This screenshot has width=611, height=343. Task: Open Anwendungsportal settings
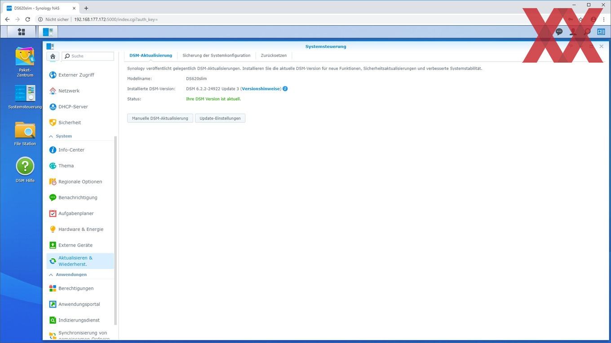click(80, 304)
